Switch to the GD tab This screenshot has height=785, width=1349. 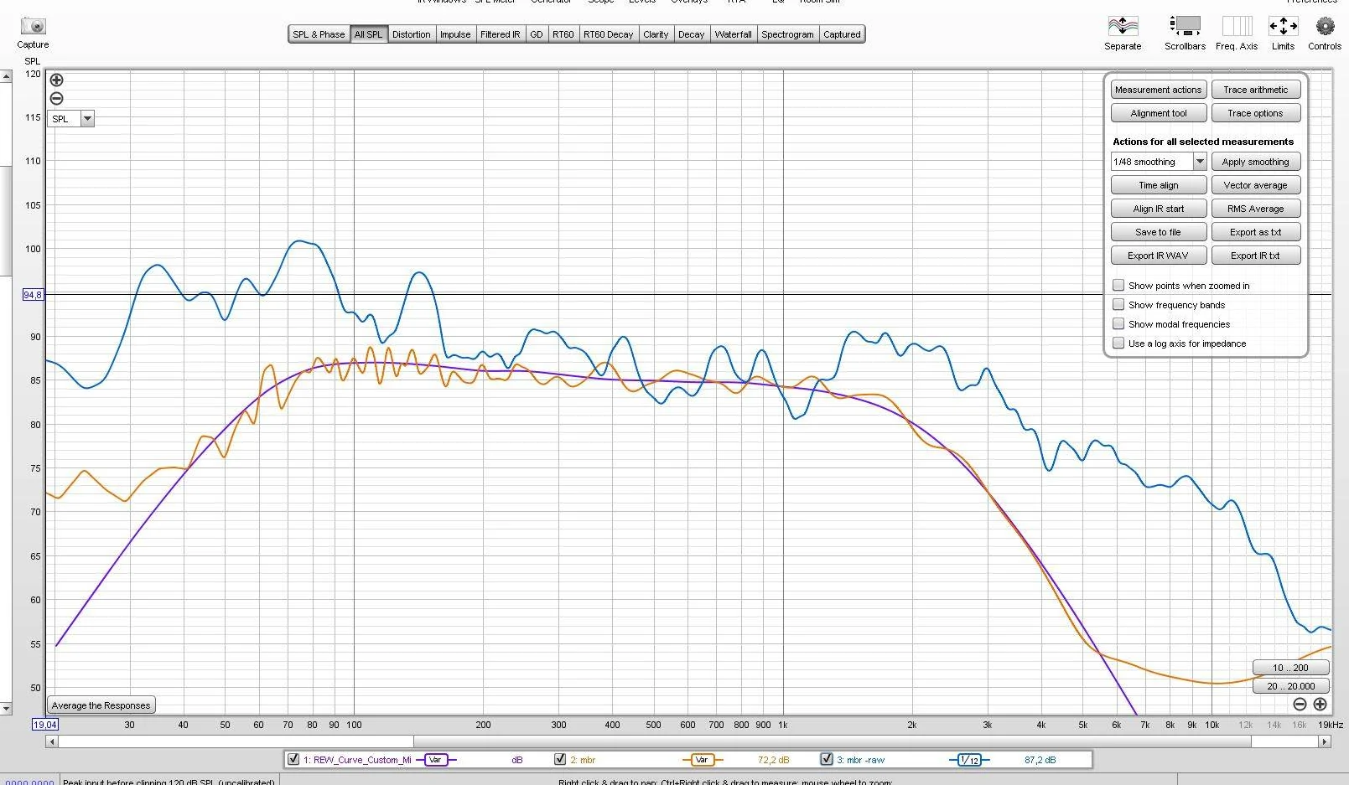[x=537, y=34]
